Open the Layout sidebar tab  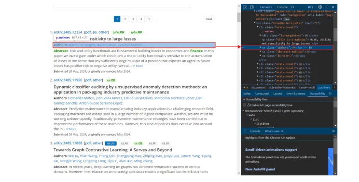point(277,93)
